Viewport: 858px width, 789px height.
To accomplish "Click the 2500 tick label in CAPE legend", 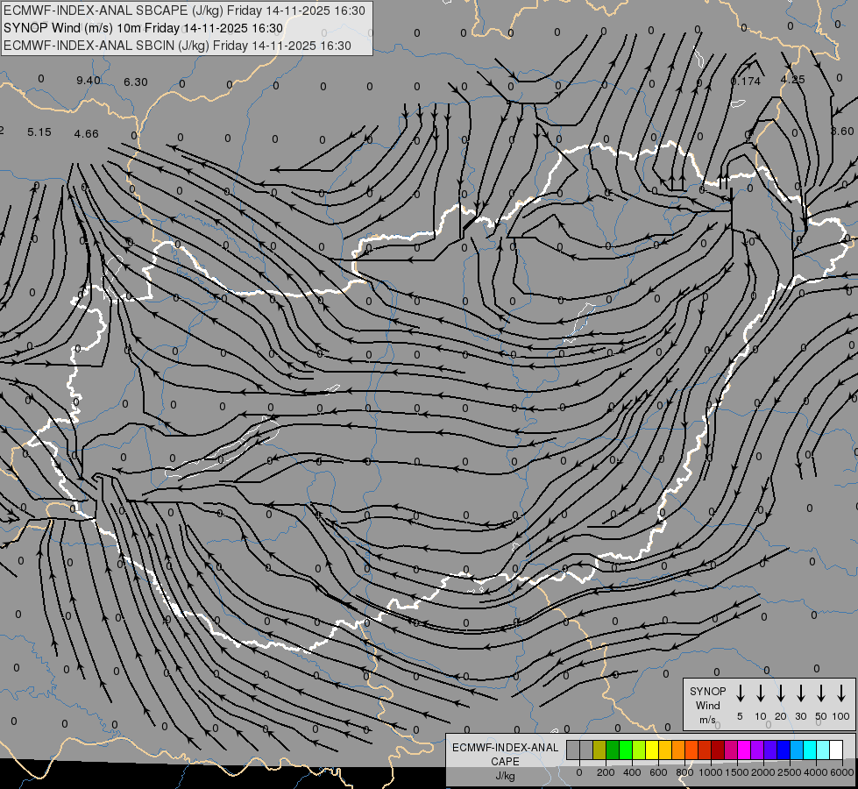I will point(790,772).
